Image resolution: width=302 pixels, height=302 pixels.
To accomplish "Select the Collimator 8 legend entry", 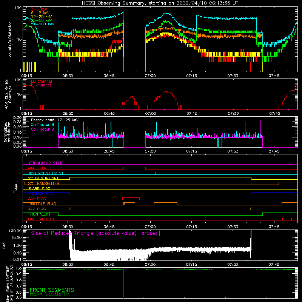I will pos(42,125).
